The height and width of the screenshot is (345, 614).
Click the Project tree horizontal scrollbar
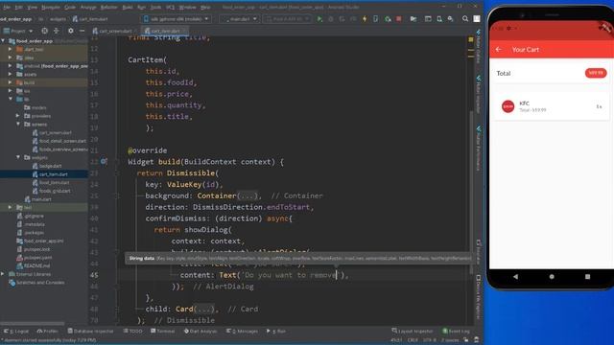pyautogui.click(x=33, y=324)
